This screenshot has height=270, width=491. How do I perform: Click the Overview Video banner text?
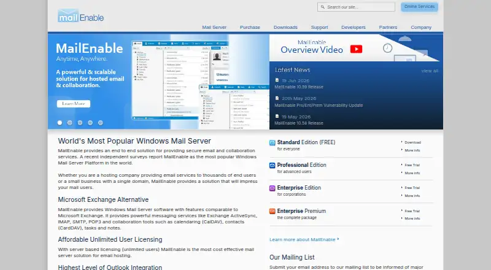(312, 50)
